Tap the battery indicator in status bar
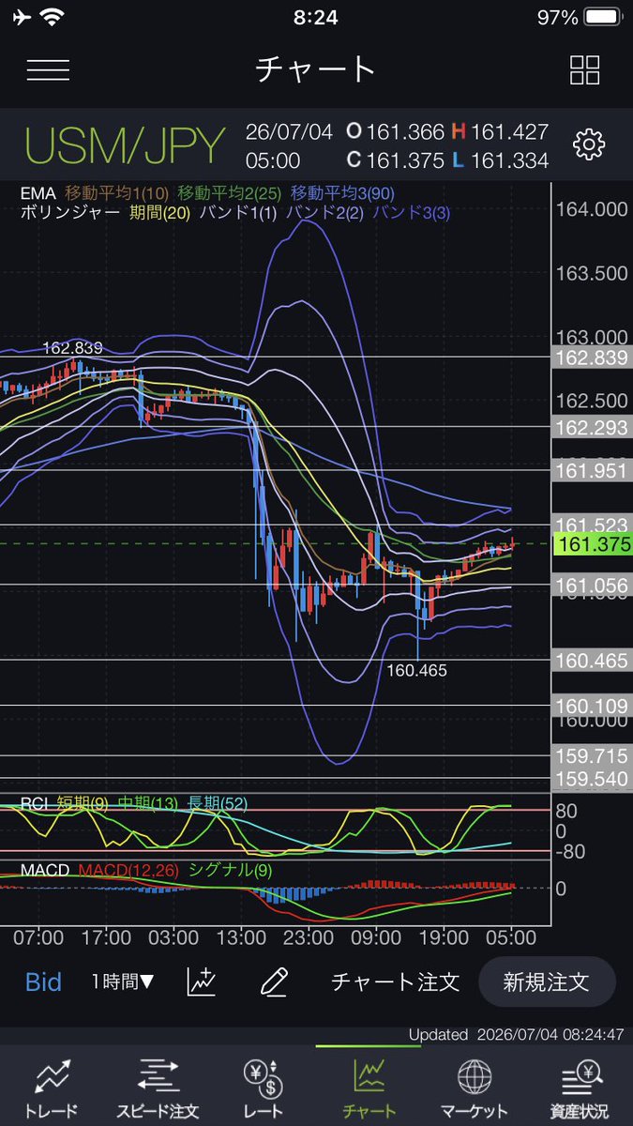Viewport: 633px width, 1126px height. tap(605, 18)
